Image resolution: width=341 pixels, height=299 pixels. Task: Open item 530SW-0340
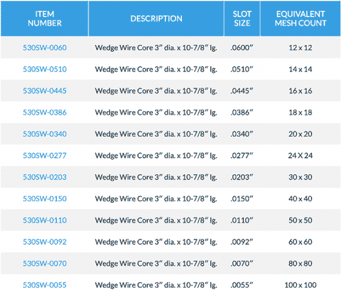pyautogui.click(x=44, y=134)
